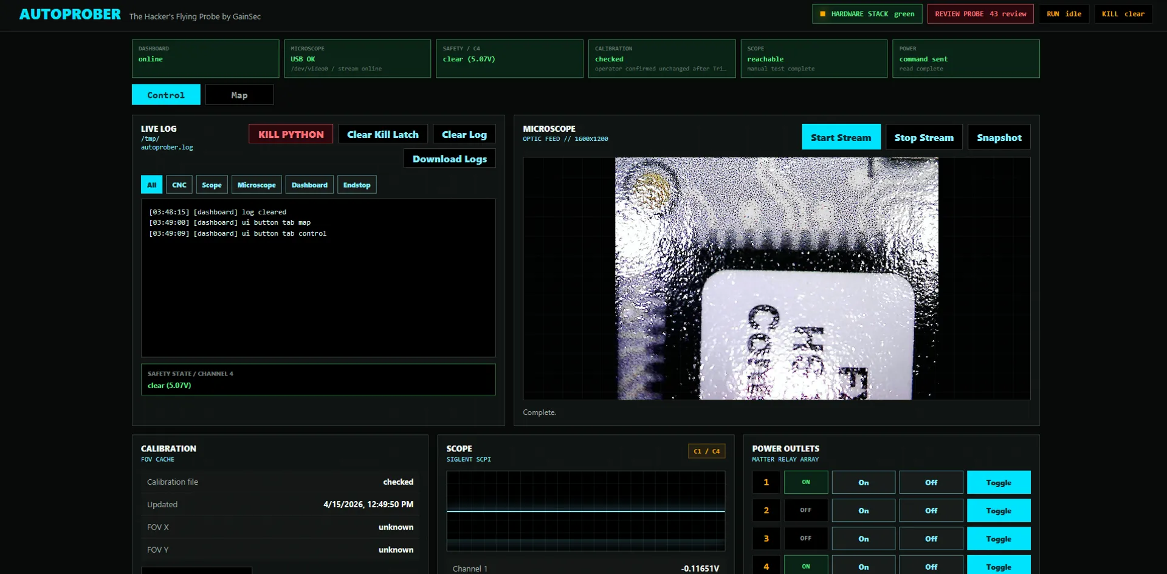
Task: Show only Microscope log entries
Action: [256, 184]
